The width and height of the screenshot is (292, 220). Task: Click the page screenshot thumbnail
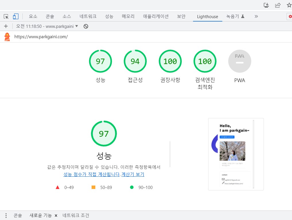[x=236, y=154]
